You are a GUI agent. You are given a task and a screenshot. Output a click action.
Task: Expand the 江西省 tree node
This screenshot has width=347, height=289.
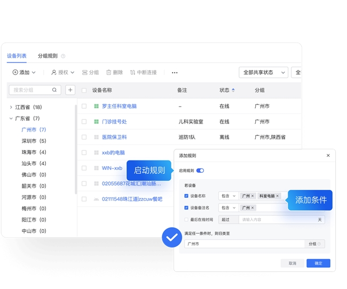coord(11,107)
